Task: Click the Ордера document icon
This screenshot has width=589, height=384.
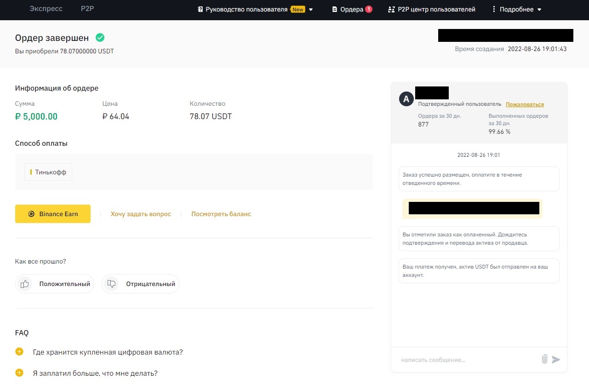Action: point(335,9)
